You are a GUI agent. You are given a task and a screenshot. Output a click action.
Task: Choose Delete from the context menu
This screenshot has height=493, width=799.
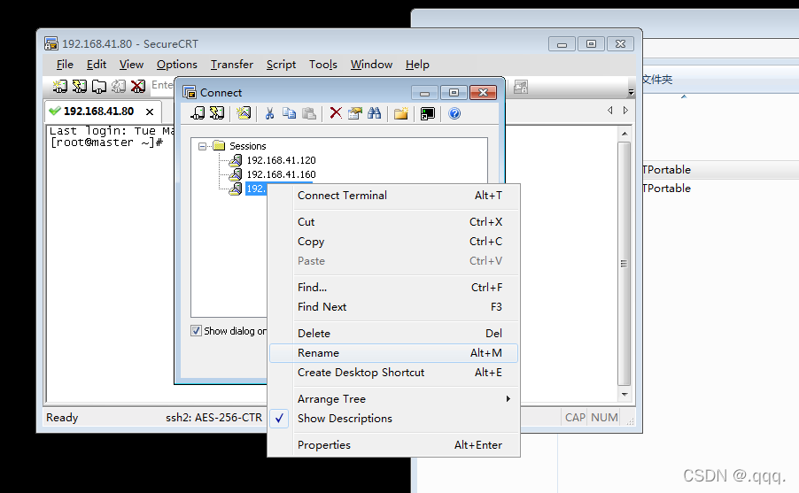393,333
